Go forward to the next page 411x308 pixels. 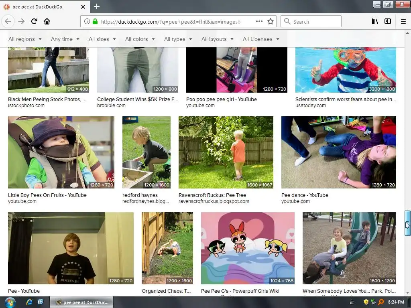21,21
